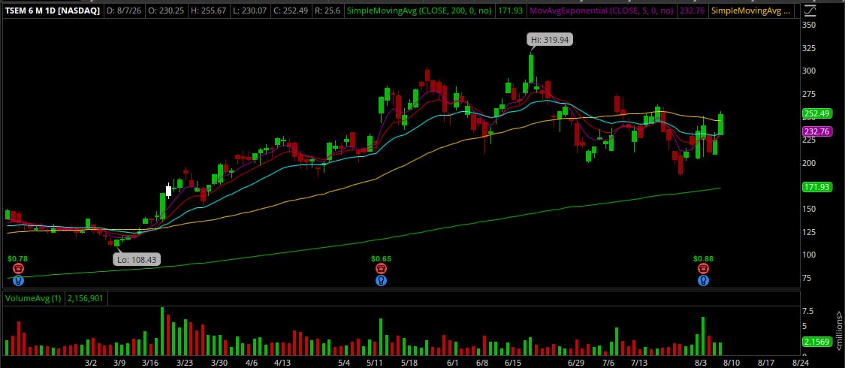Click the 100 price level on the axis

[810, 255]
